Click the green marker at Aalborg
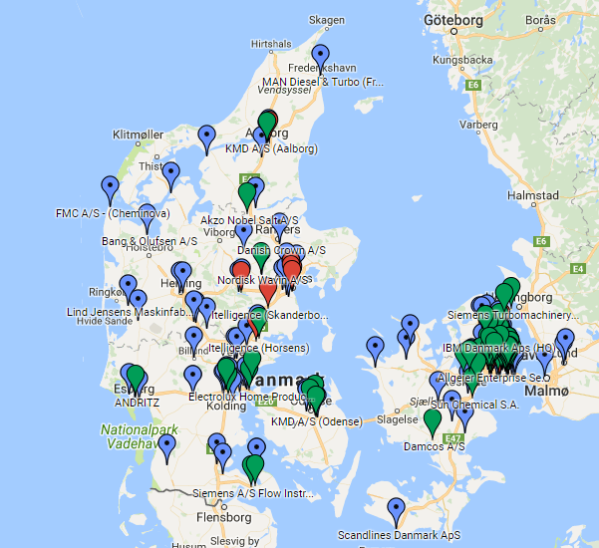 [x=267, y=126]
